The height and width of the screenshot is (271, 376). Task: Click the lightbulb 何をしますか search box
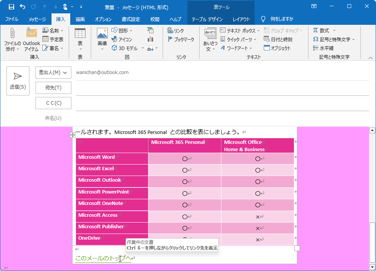277,19
